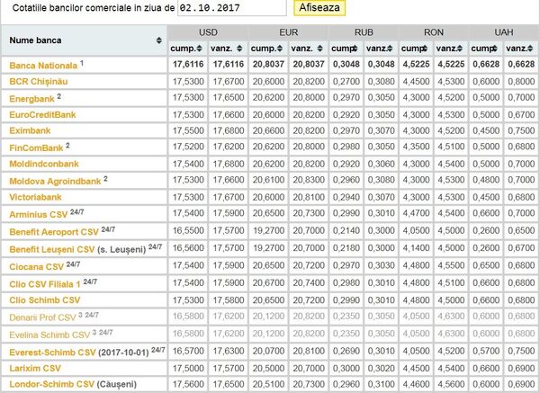This screenshot has height=393, width=540.
Task: Open FinComBank link
Action: click(36, 148)
